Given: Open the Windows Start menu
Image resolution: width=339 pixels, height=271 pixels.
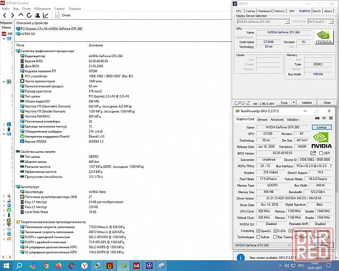Looking at the screenshot, I should coord(6,265).
